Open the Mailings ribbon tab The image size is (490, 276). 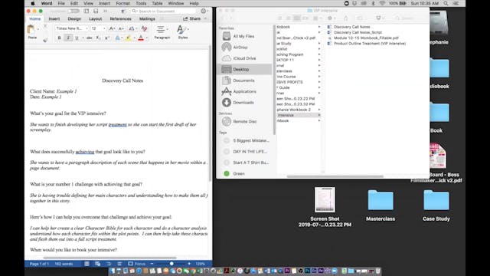point(147,18)
